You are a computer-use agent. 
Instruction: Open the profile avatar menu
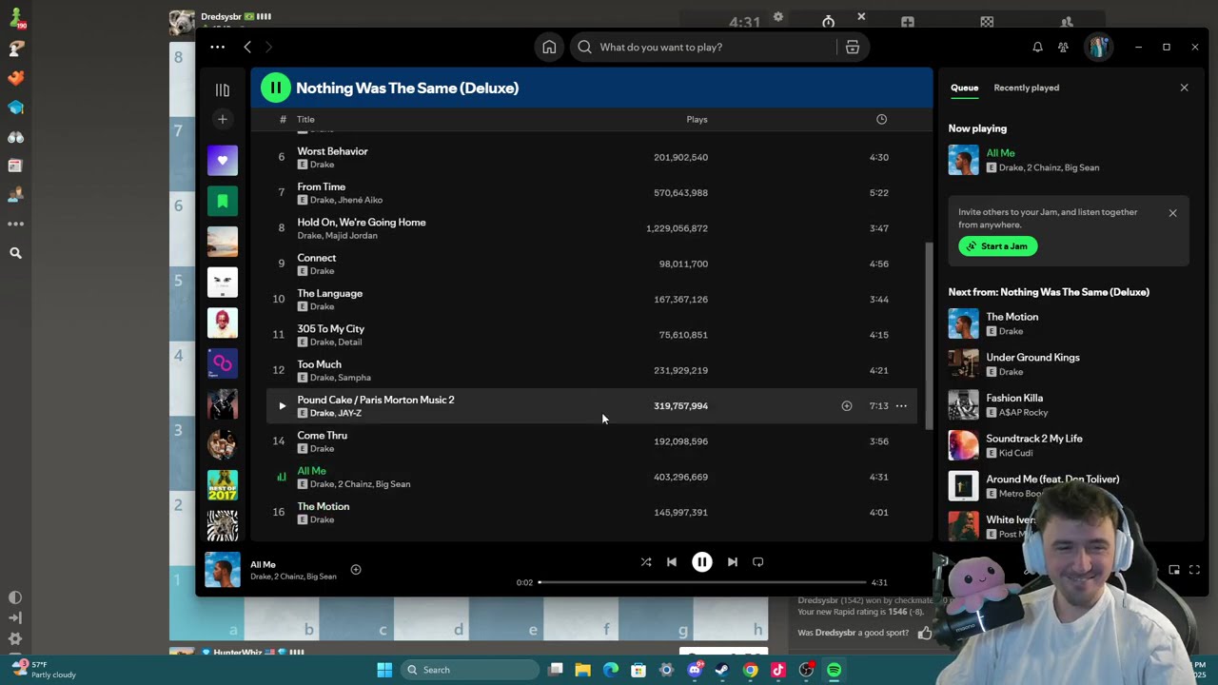coord(1099,47)
